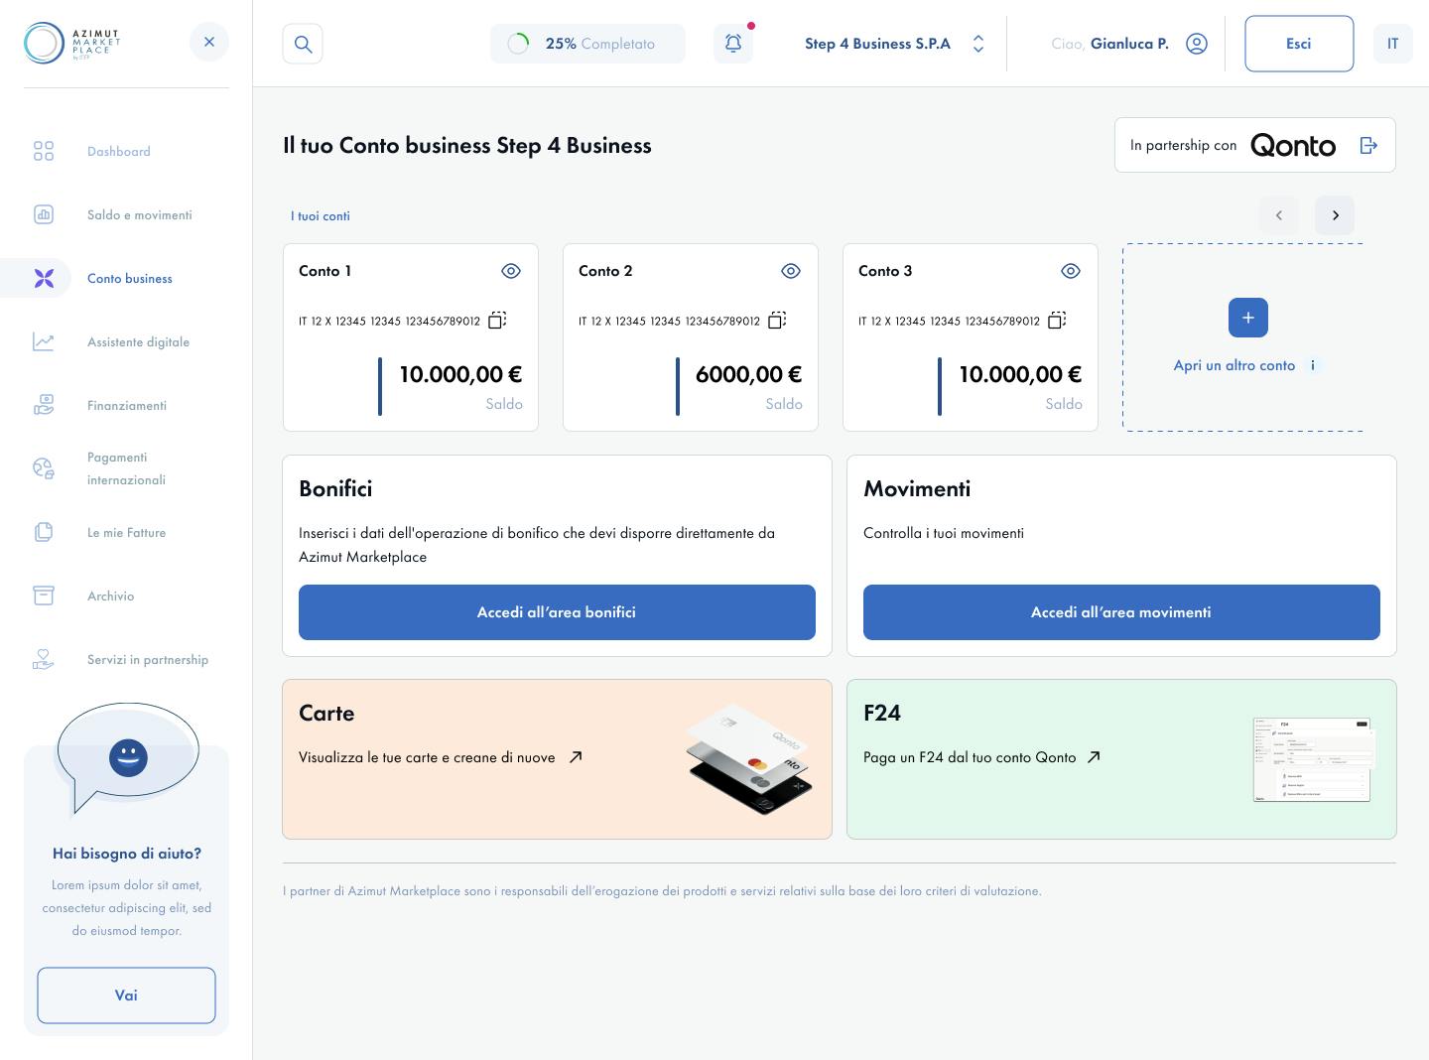
Task: Open the Qonto partnership external link icon
Action: [x=1369, y=144]
